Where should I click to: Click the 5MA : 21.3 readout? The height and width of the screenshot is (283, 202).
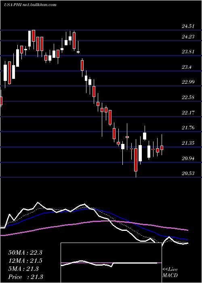click(23, 269)
